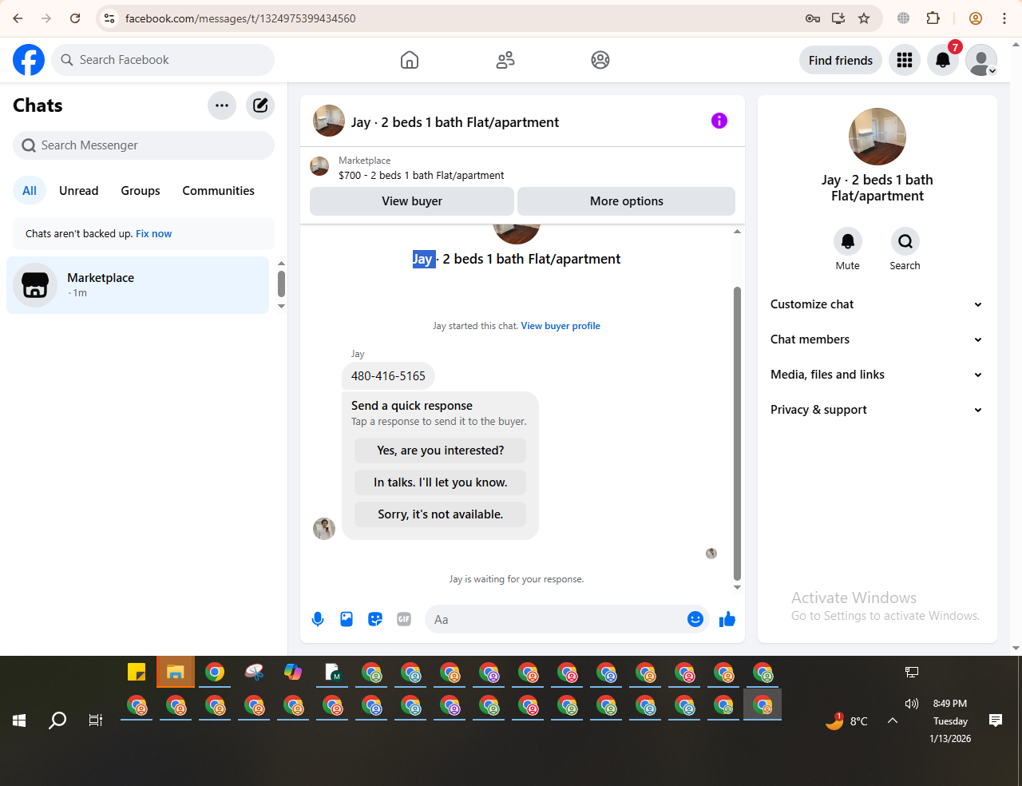Open Windows taskbar search
The width and height of the screenshot is (1022, 786).
tap(57, 720)
